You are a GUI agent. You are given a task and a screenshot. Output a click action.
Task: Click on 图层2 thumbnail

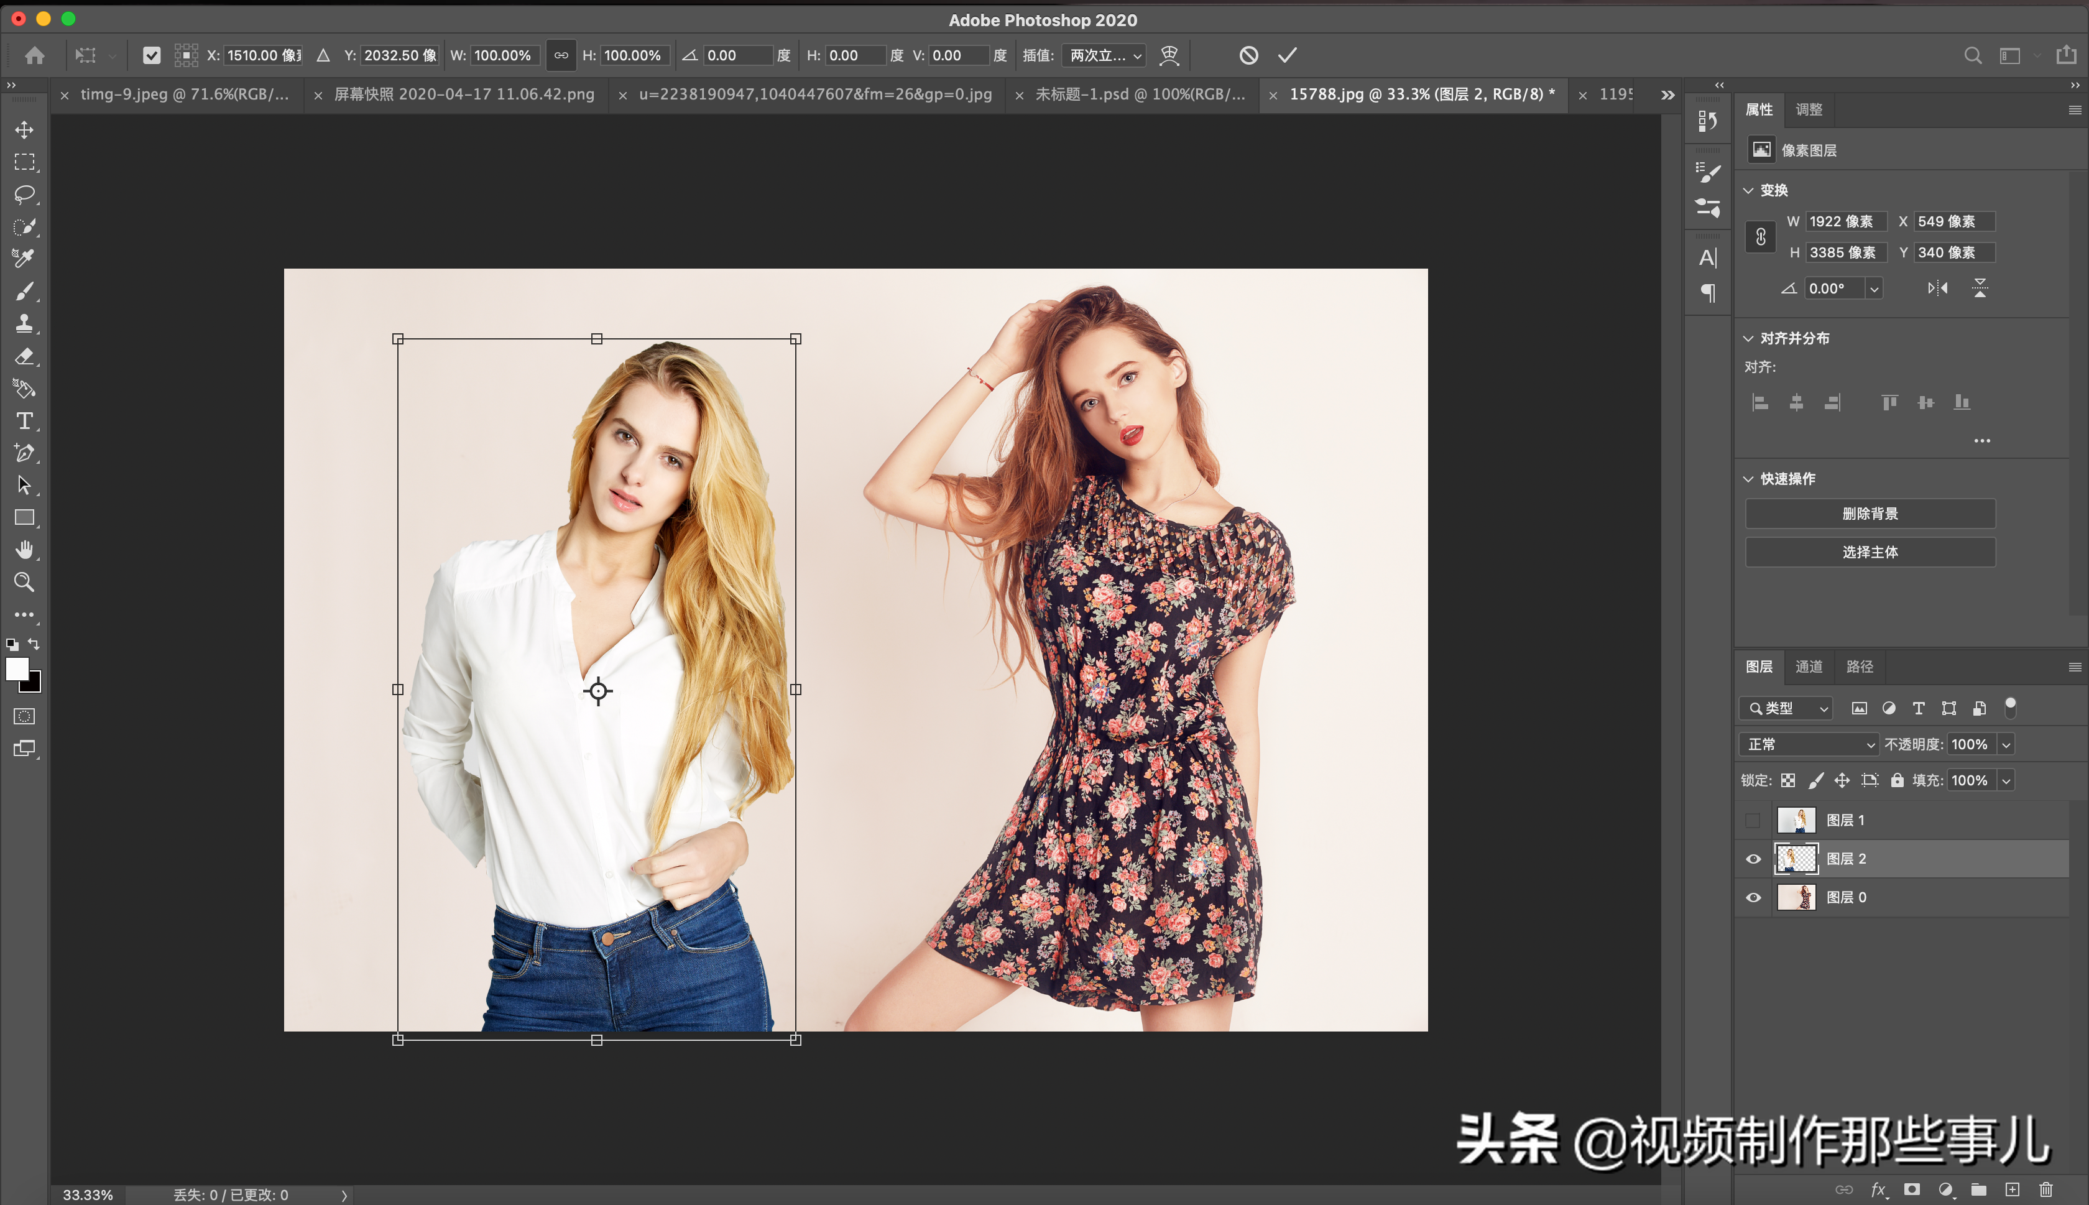(1796, 858)
